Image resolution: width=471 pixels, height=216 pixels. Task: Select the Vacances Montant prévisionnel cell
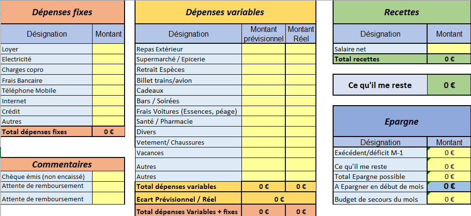263,153
